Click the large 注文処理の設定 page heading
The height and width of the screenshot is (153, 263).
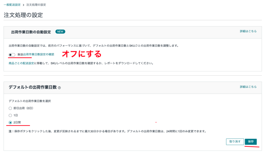tap(23, 15)
